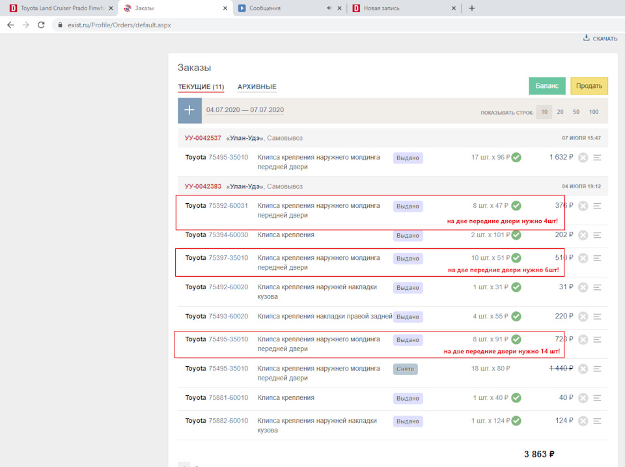Viewport: 625px width, 467px height.
Task: Open the row menu for 728 ₽ line
Action: [x=597, y=340]
